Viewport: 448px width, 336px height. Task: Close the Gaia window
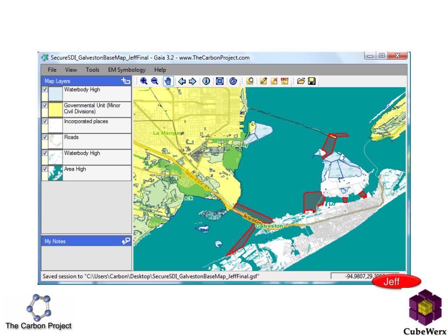tap(397, 56)
